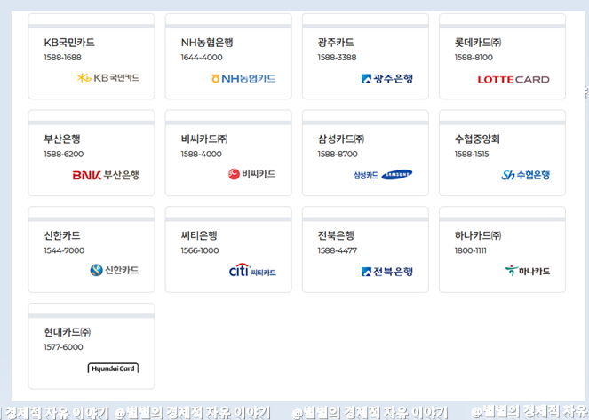
Task: Click the NH농협카드 logo
Action: 243,78
